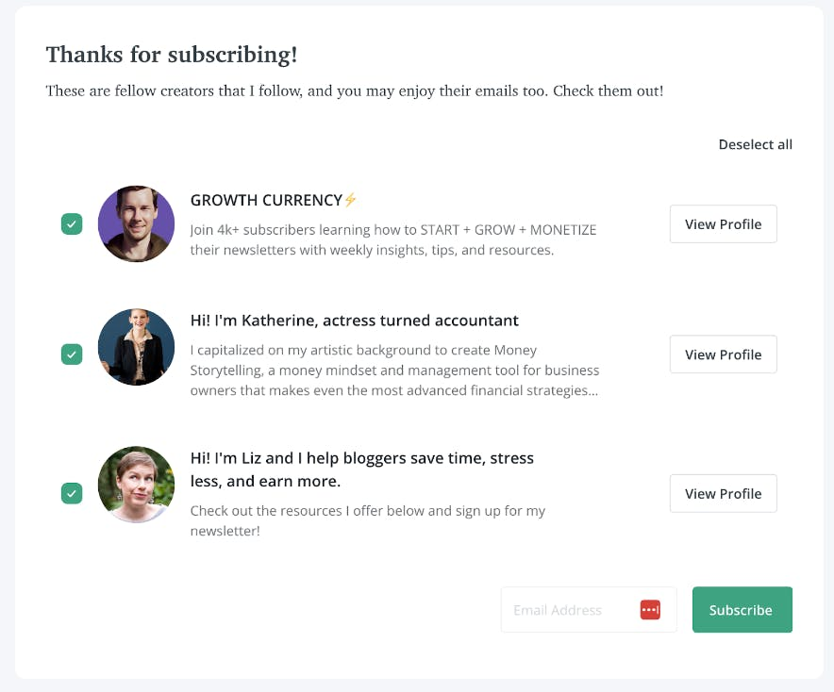Click Liz's profile photo

point(136,485)
